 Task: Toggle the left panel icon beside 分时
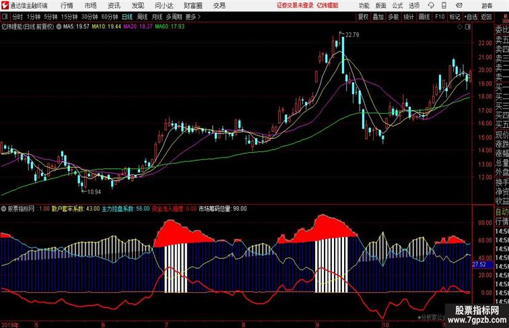point(5,17)
